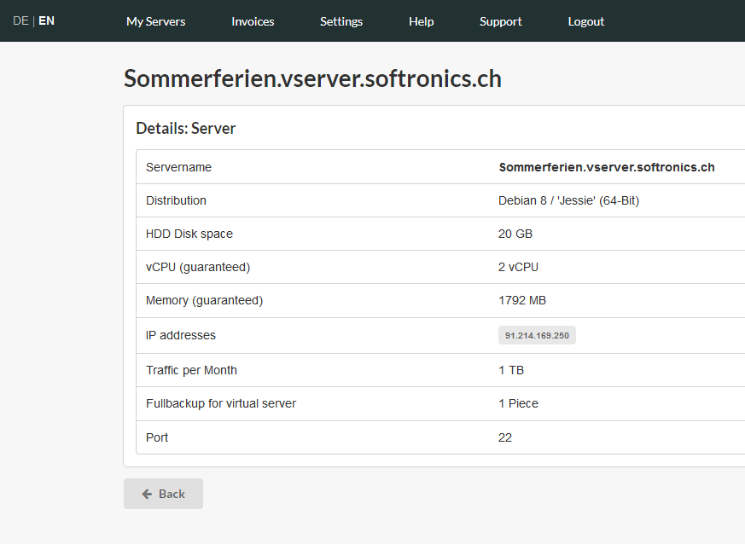Click the Back button
Screen dimensions: 745x544
(x=164, y=494)
